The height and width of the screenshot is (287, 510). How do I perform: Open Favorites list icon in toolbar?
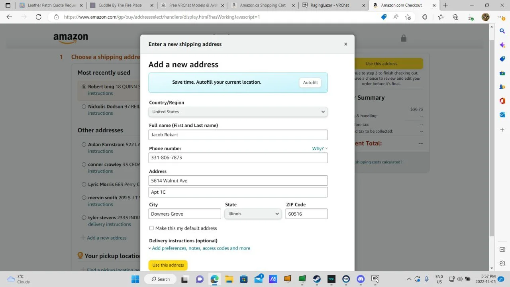[x=441, y=17]
